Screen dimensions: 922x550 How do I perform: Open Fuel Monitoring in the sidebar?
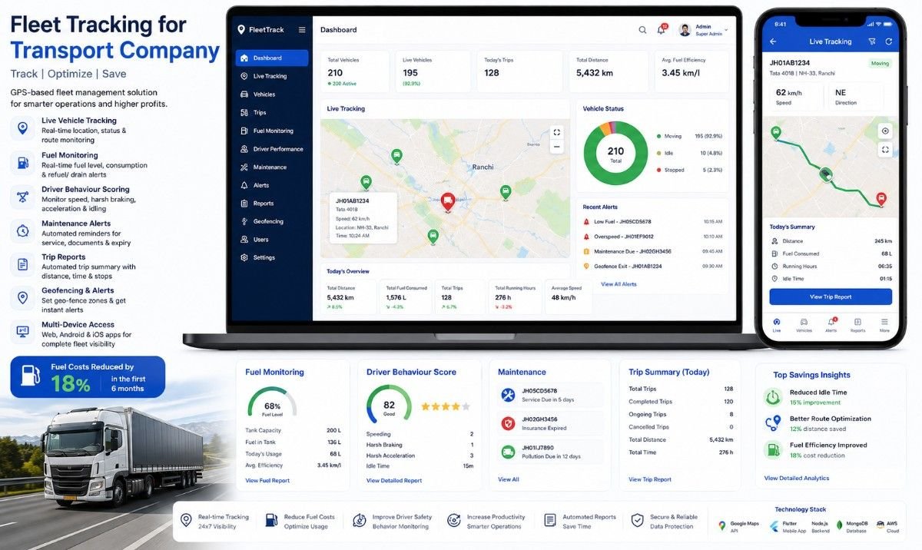(x=272, y=131)
